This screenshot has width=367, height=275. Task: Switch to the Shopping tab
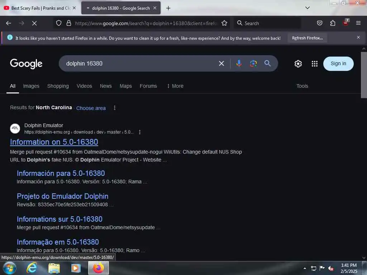58,86
